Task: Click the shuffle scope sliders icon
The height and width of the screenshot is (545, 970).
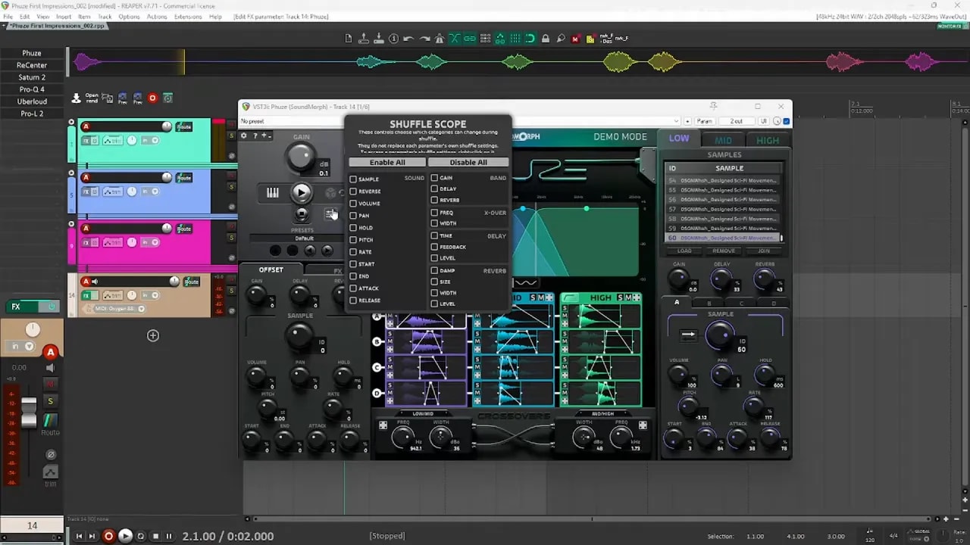Action: 331,214
